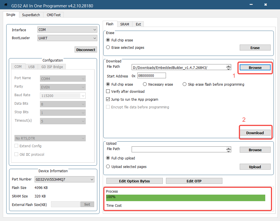Click the Disconnect button
This screenshot has width=280, height=221.
click(x=86, y=50)
